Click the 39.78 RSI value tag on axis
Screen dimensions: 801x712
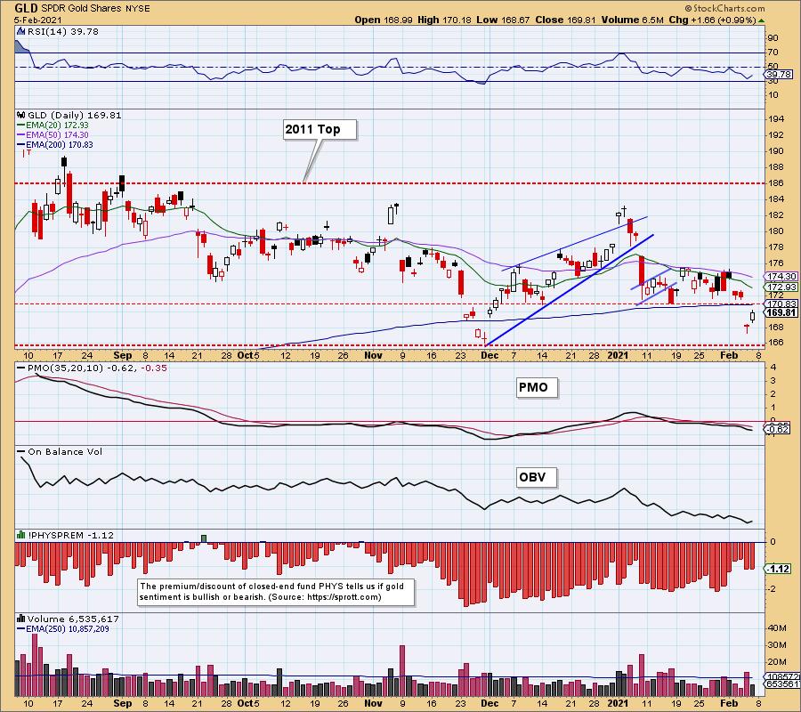pyautogui.click(x=779, y=75)
